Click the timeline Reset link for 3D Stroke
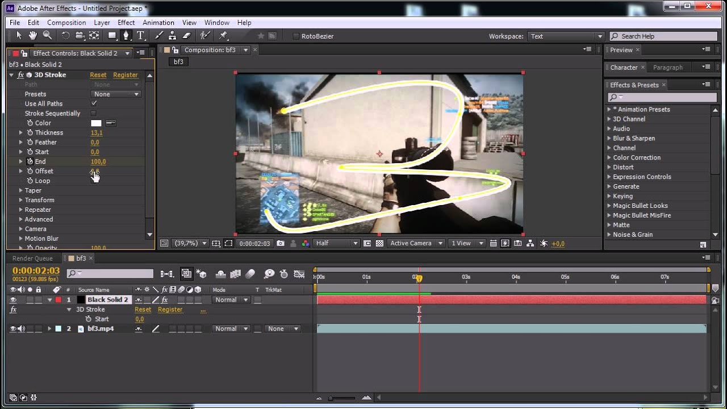The height and width of the screenshot is (409, 727). pyautogui.click(x=143, y=310)
